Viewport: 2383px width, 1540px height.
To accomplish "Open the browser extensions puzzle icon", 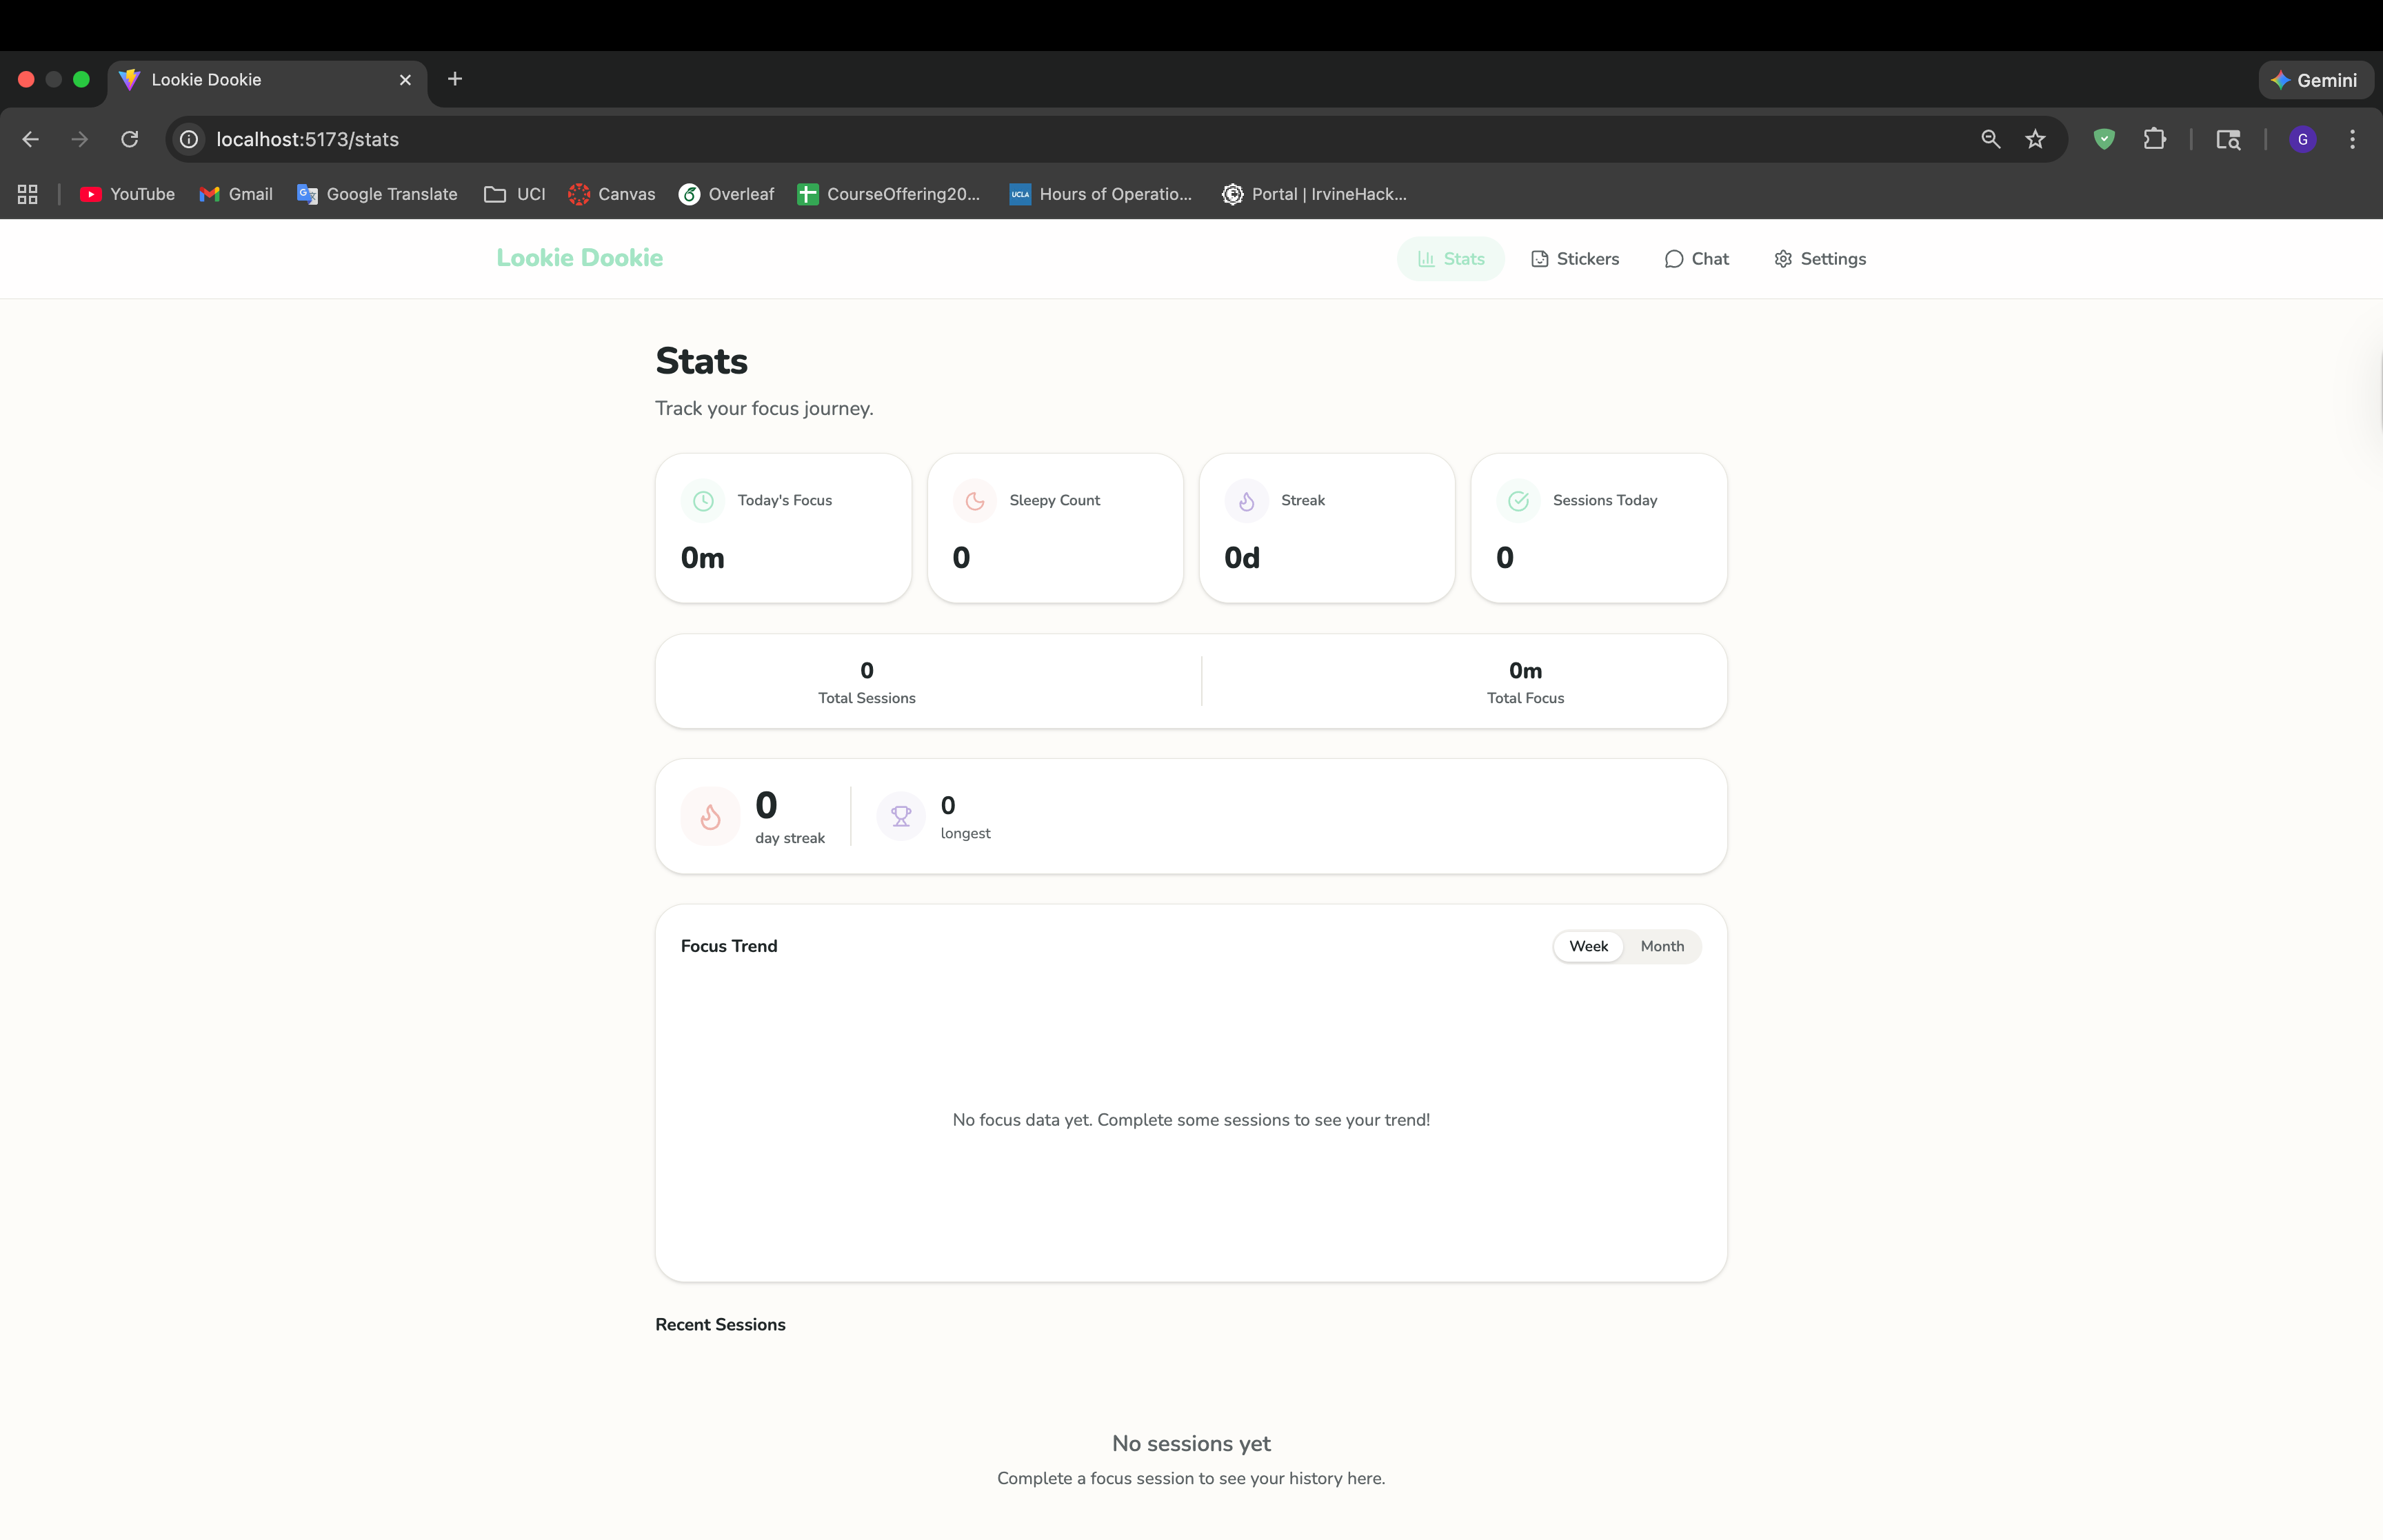I will [x=2154, y=139].
